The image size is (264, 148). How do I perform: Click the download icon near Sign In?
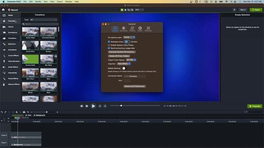click(234, 10)
